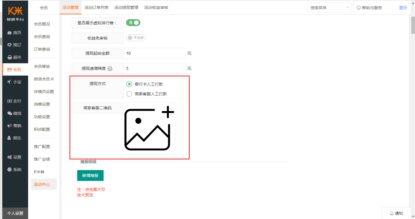Open 详情页设置 submenu item
Image resolution: width=415 pixels, height=219 pixels.
pos(44,92)
